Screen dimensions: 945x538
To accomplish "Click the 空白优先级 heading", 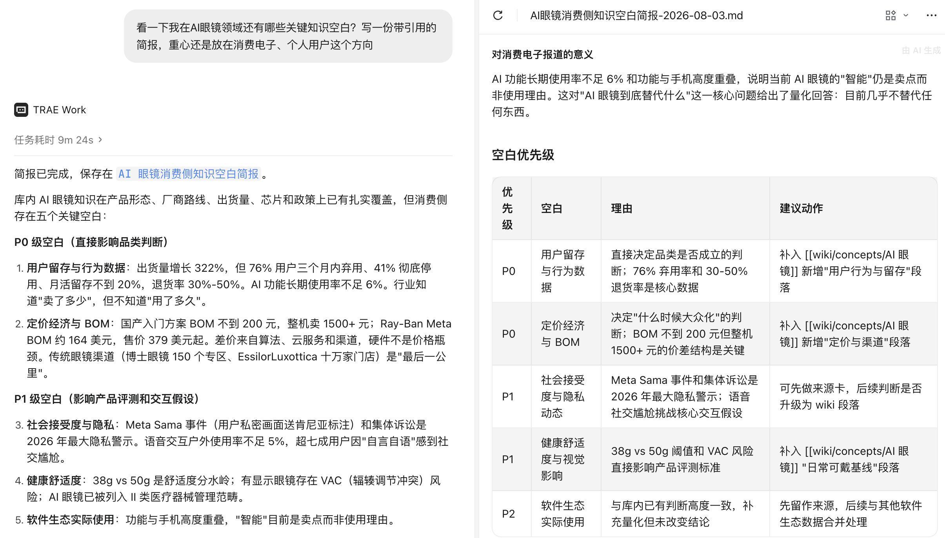I will [x=523, y=155].
